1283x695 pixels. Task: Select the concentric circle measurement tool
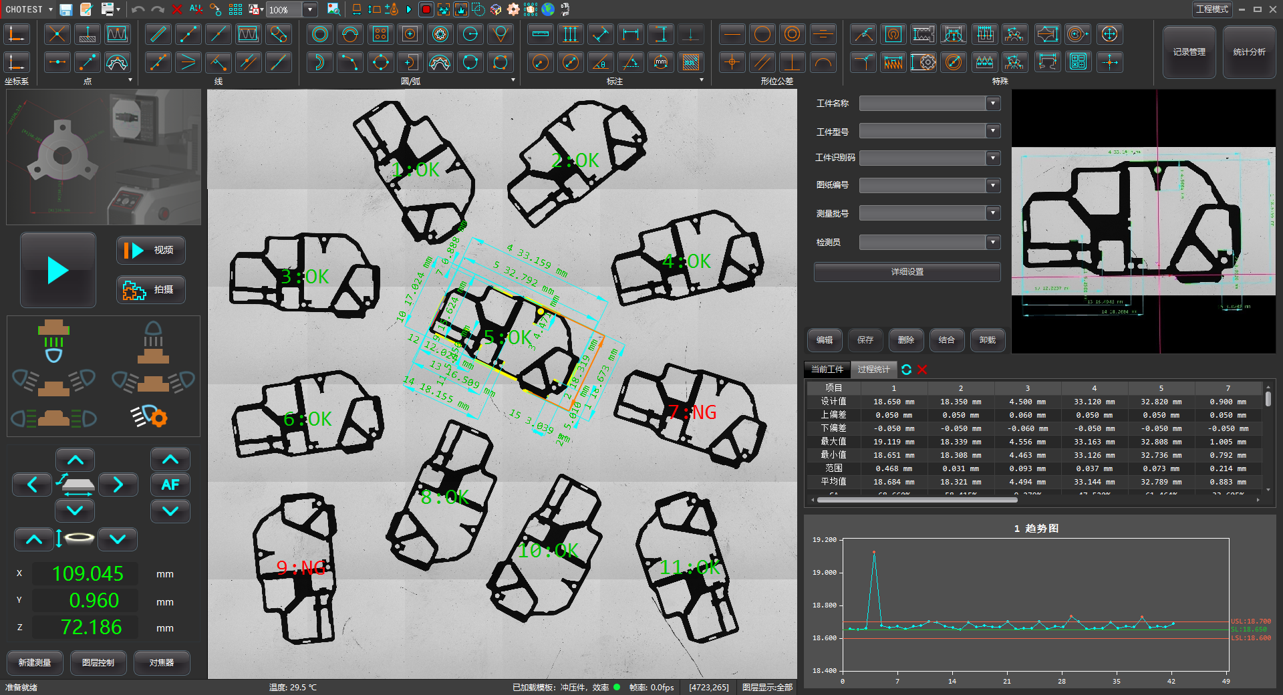320,34
